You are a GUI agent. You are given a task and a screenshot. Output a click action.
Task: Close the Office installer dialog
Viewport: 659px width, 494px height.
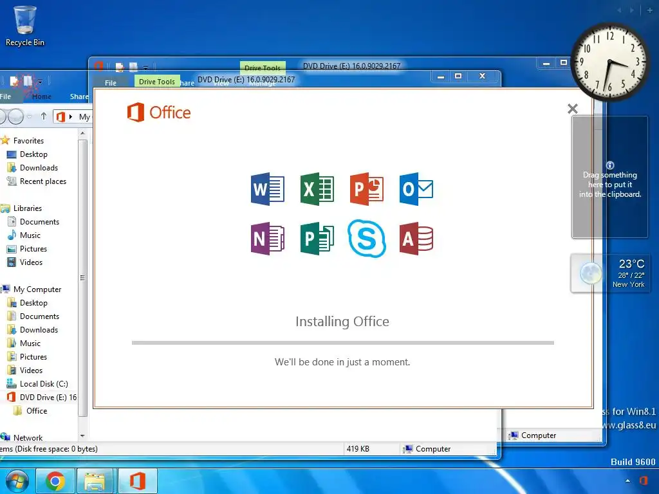pos(572,109)
